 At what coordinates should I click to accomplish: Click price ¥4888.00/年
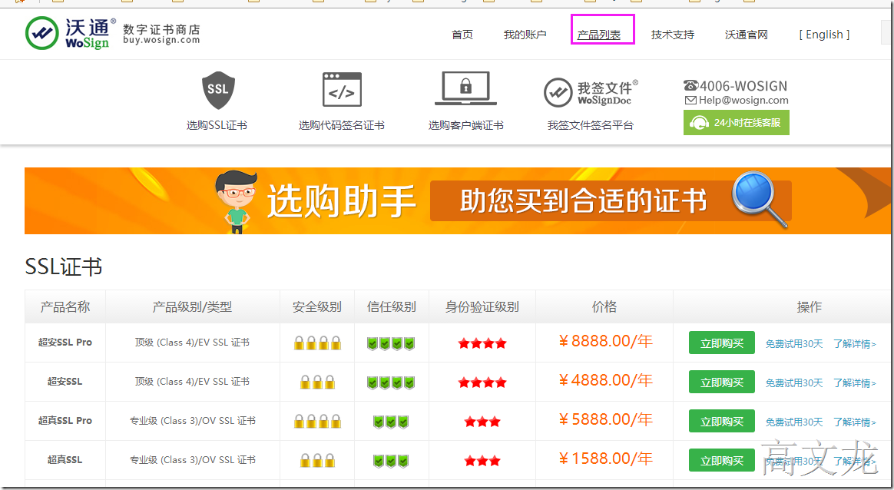(605, 380)
